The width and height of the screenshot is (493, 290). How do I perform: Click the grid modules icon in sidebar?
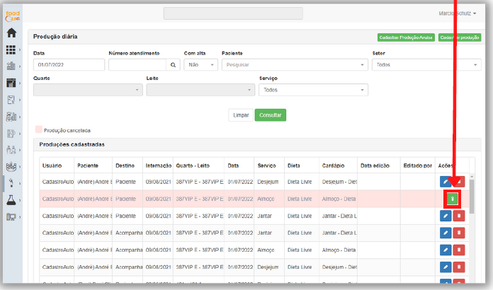pyautogui.click(x=11, y=50)
